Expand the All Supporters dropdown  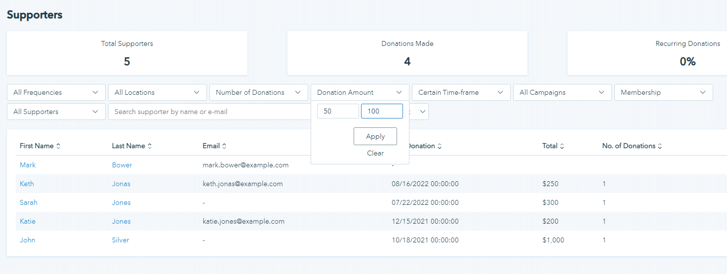[x=56, y=112]
